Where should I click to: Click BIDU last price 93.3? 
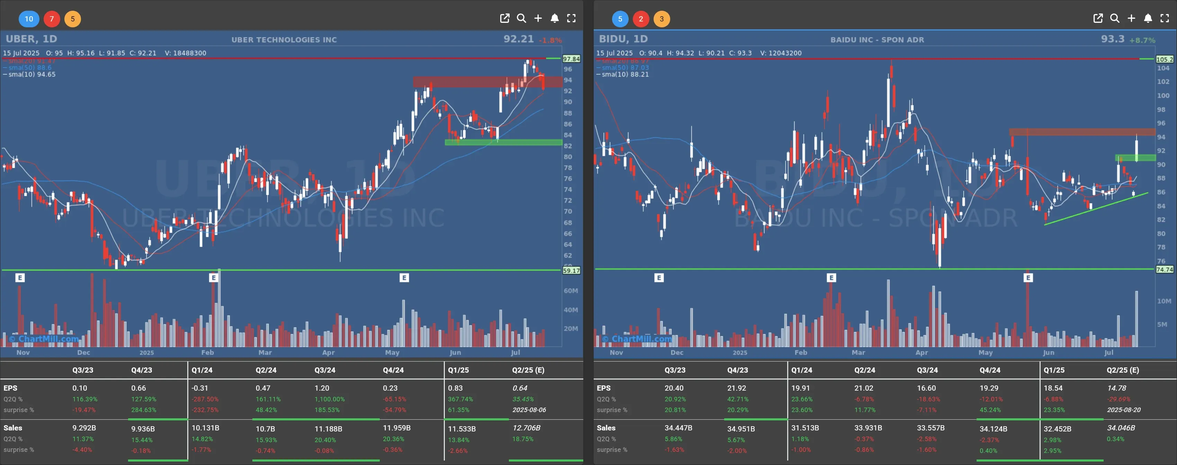click(1113, 39)
